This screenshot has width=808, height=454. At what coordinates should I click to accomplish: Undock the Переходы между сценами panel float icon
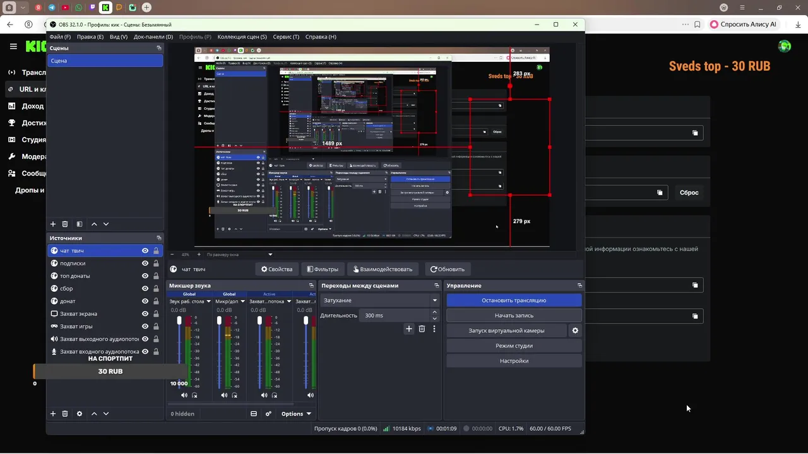click(436, 286)
